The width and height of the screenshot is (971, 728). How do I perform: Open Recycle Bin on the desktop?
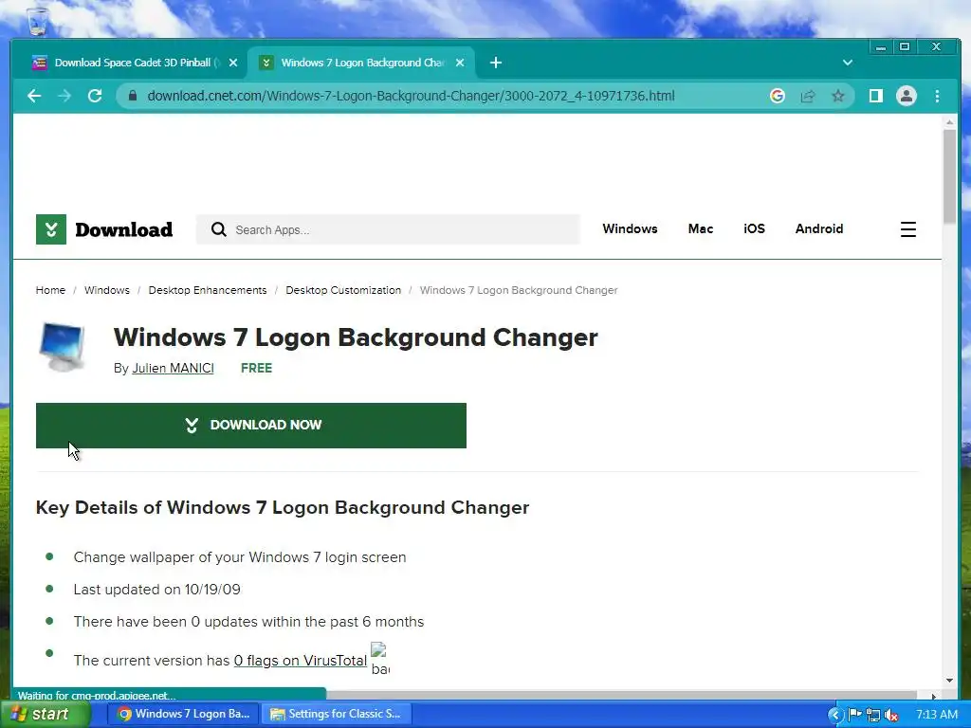point(38,21)
